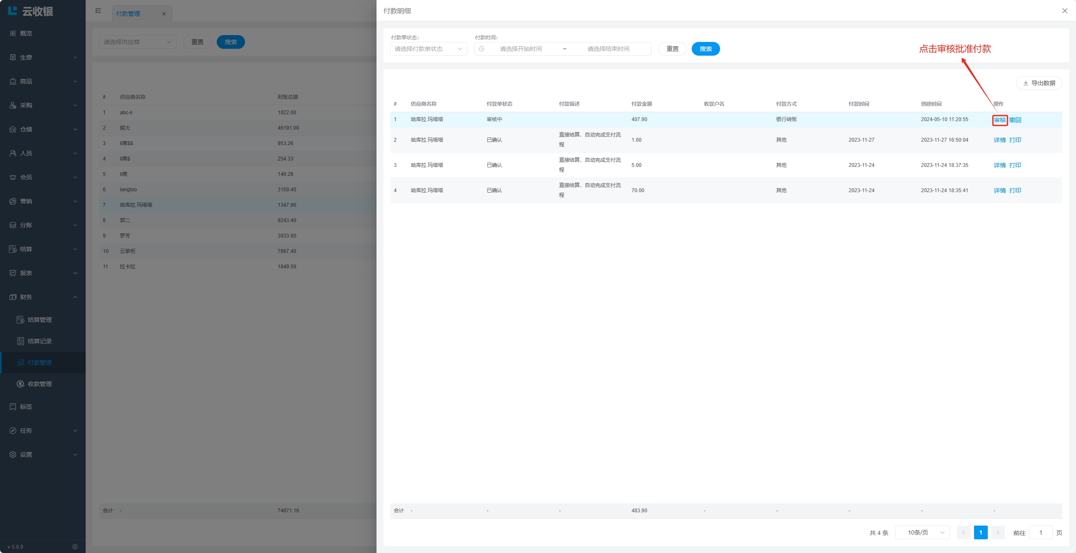
Task: Click the 导出数据 export data button
Action: tap(1039, 83)
